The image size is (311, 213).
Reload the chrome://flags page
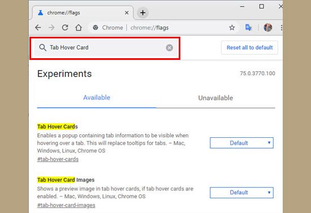pyautogui.click(x=65, y=28)
